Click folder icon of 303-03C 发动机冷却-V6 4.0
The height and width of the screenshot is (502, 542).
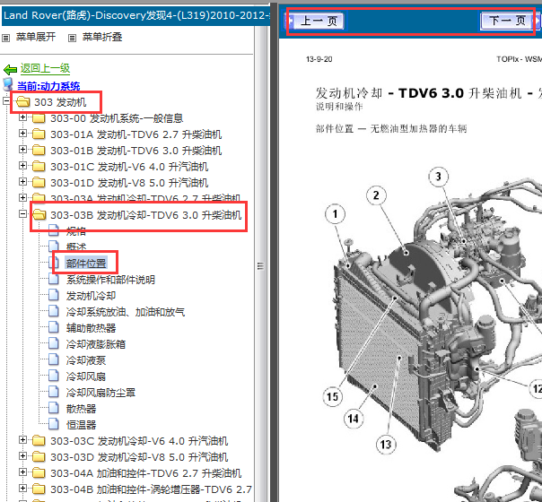39,440
